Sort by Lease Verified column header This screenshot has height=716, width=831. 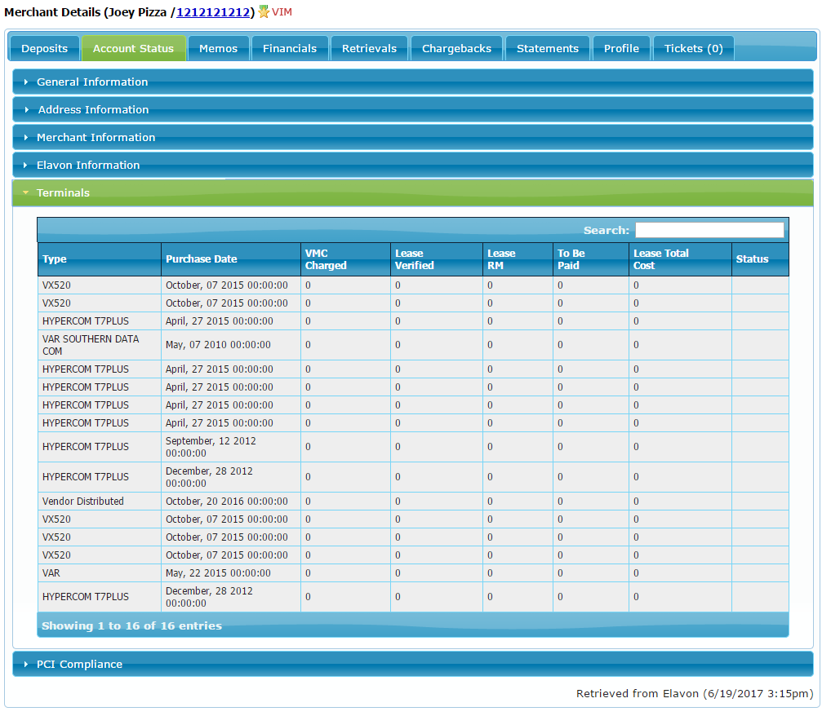pos(436,259)
